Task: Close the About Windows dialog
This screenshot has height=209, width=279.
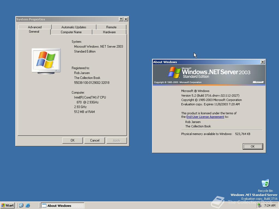Action: coord(262,62)
